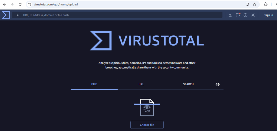Click the VirusTotal sigma logo in header
Image resolution: width=277 pixels, height=131 pixels.
pos(6,15)
